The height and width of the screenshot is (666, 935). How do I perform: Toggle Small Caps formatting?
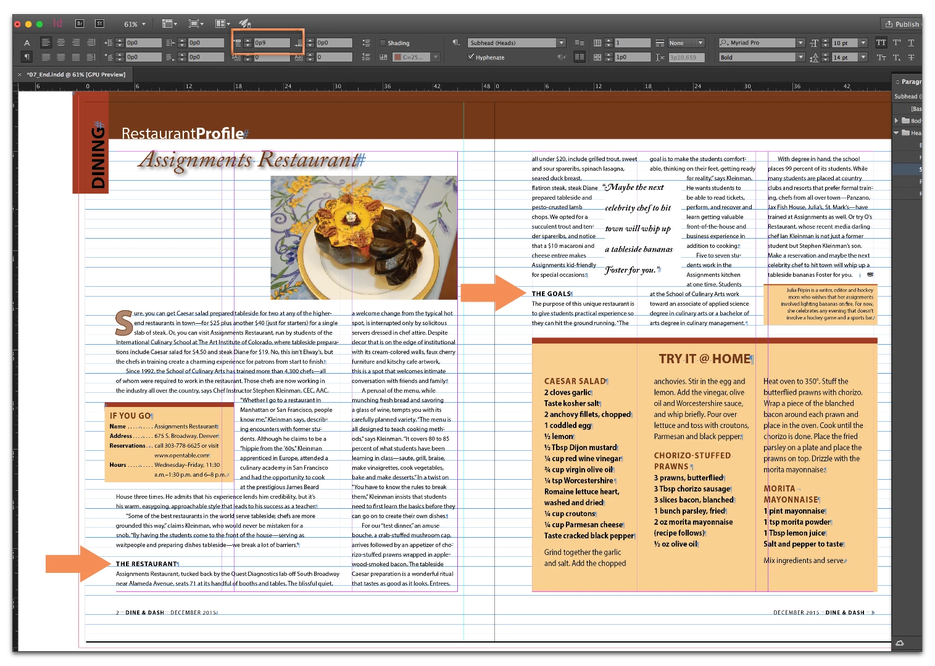tap(881, 57)
